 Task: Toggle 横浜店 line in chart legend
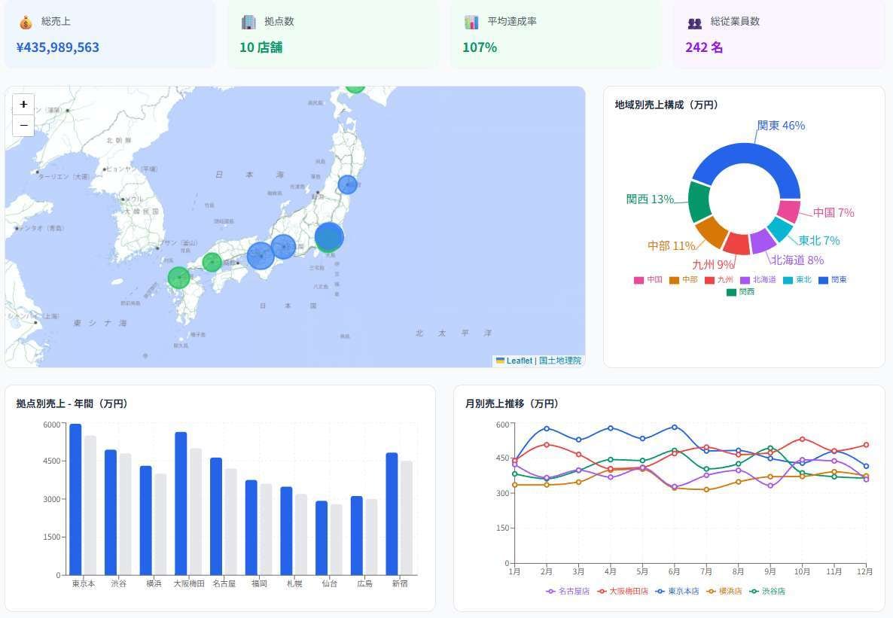724,591
